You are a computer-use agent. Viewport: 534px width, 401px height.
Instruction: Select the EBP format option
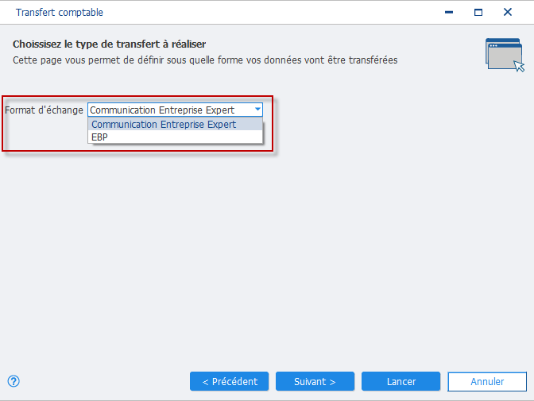[175, 137]
